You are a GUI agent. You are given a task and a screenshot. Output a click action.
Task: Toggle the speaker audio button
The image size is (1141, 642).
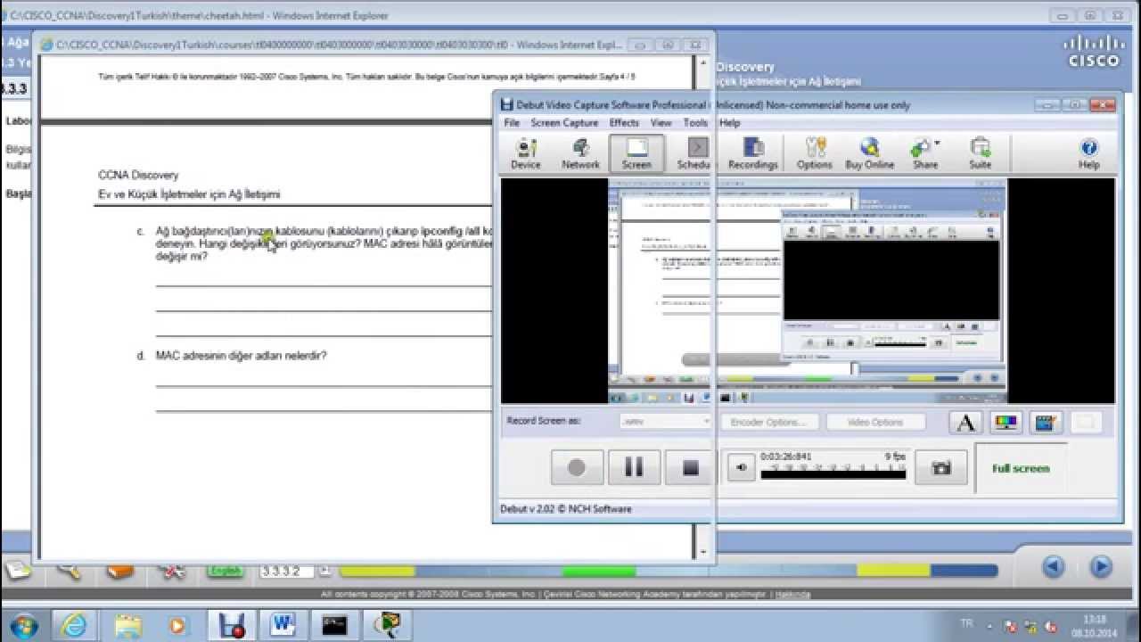tap(741, 467)
